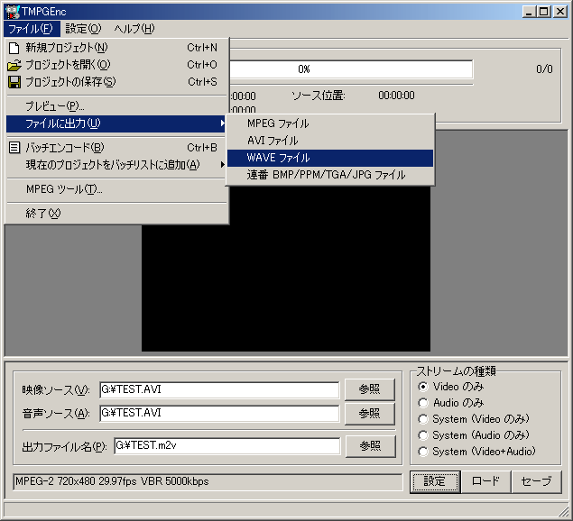Click the save project floppy icon
The width and height of the screenshot is (573, 521).
click(14, 82)
